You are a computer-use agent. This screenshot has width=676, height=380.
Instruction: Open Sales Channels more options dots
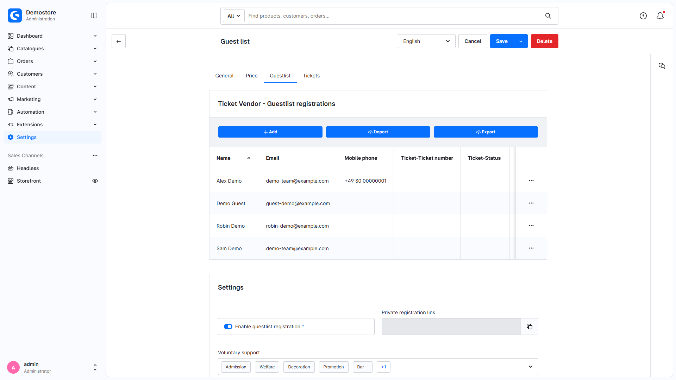[x=95, y=156]
